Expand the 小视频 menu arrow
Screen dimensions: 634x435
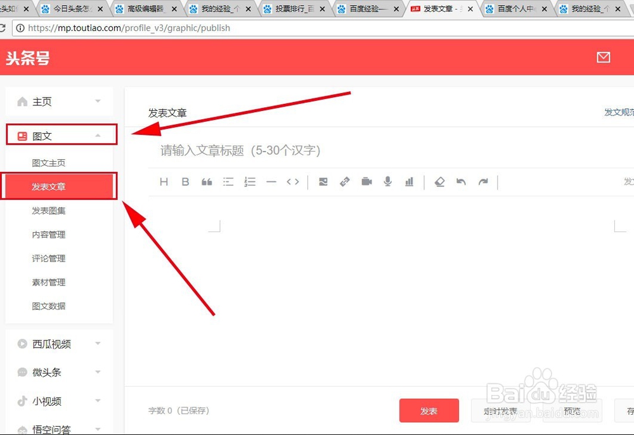point(98,401)
